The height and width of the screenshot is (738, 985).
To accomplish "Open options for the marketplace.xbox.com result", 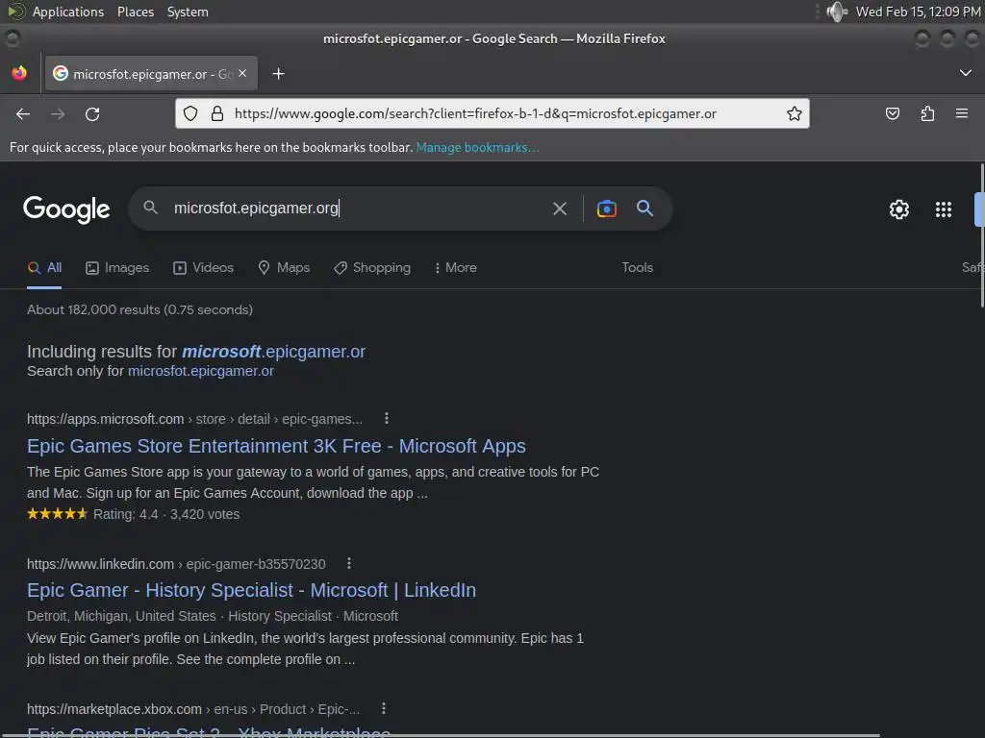I will 383,708.
